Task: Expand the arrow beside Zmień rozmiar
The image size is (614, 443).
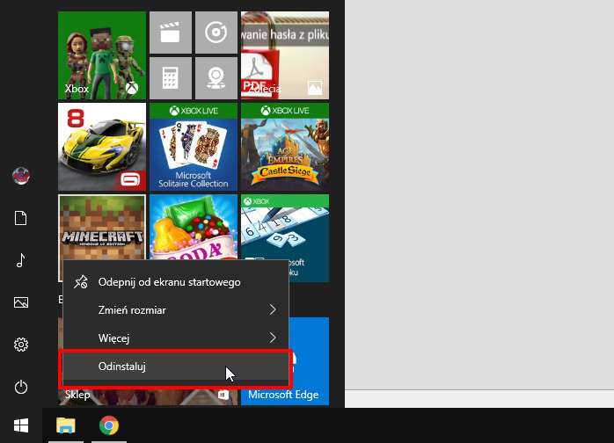Action: (273, 310)
